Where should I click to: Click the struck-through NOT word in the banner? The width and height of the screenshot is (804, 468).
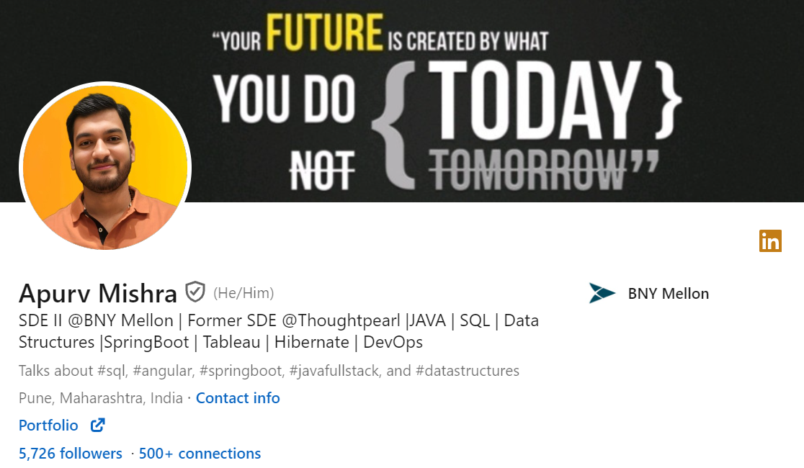(323, 173)
